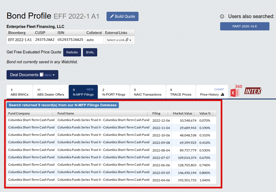This screenshot has height=192, width=276.
Task: Request Refinitiv evaluated price quote
Action: tap(72, 52)
